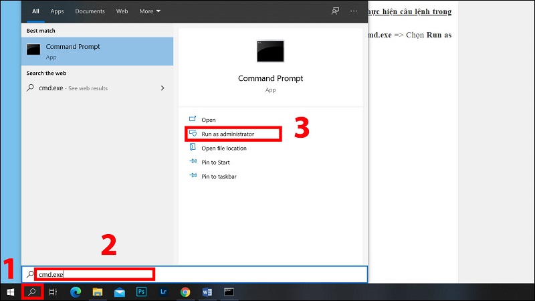The height and width of the screenshot is (301, 535).
Task: Open Task View from the taskbar
Action: [x=53, y=292]
